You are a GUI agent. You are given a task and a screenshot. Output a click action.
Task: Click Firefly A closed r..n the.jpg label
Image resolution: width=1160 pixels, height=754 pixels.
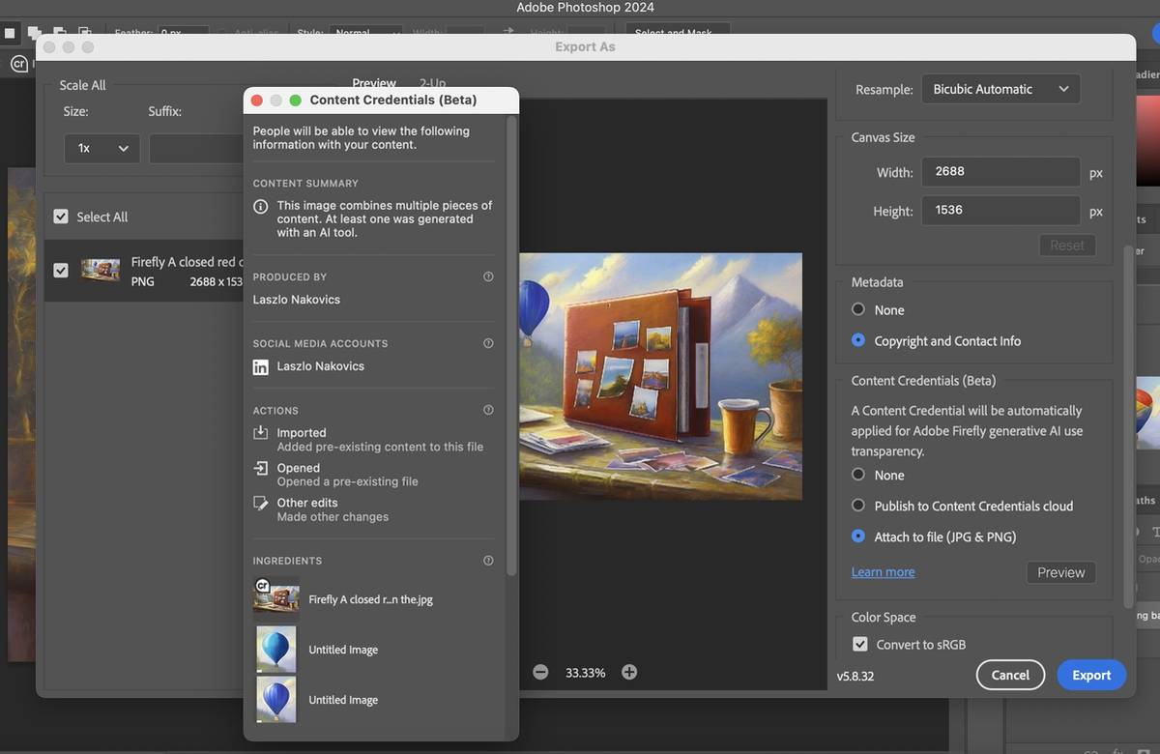point(371,599)
